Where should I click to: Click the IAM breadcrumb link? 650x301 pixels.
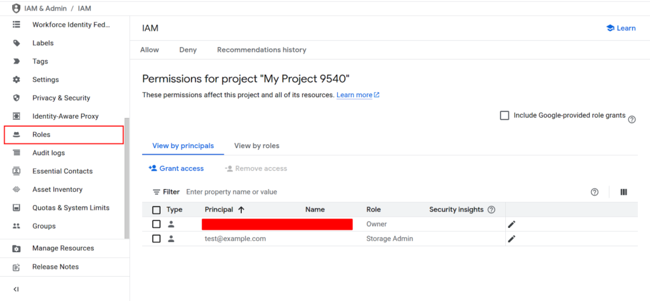point(84,8)
